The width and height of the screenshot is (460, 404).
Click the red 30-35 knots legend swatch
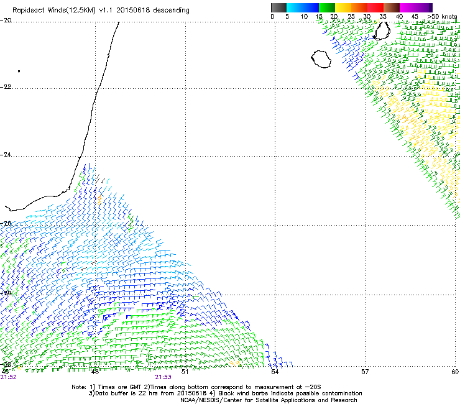pos(375,7)
